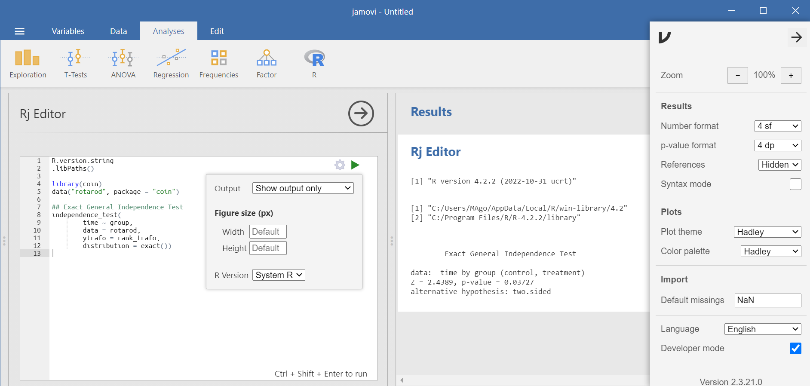Image resolution: width=810 pixels, height=386 pixels.
Task: Open the Output dropdown showing 'Show output only'
Action: (303, 188)
